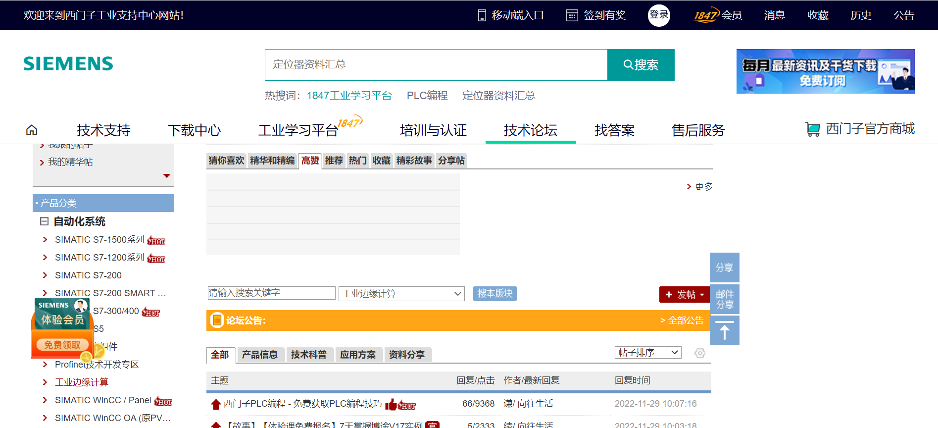
Task: Click the back-to-top arrow button
Action: tap(724, 330)
